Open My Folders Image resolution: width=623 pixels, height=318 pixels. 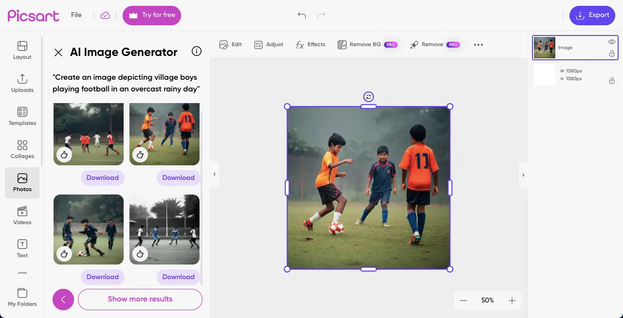tap(22, 298)
